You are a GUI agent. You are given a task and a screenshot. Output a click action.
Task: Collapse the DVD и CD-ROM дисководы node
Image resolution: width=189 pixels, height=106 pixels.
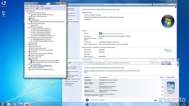pos(28,13)
